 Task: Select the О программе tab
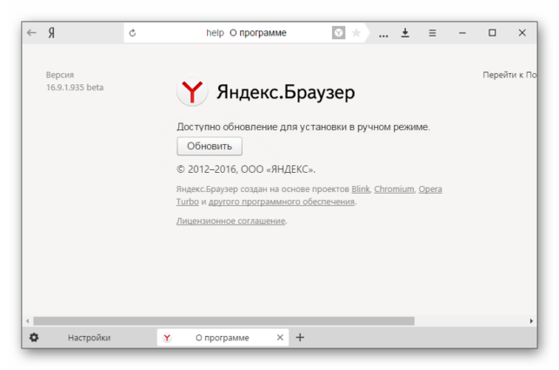coord(222,338)
